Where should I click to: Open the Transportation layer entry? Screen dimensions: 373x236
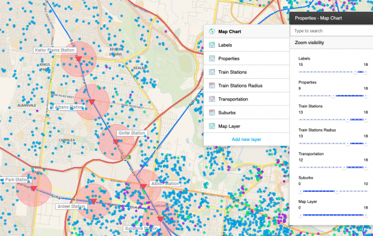click(x=246, y=99)
